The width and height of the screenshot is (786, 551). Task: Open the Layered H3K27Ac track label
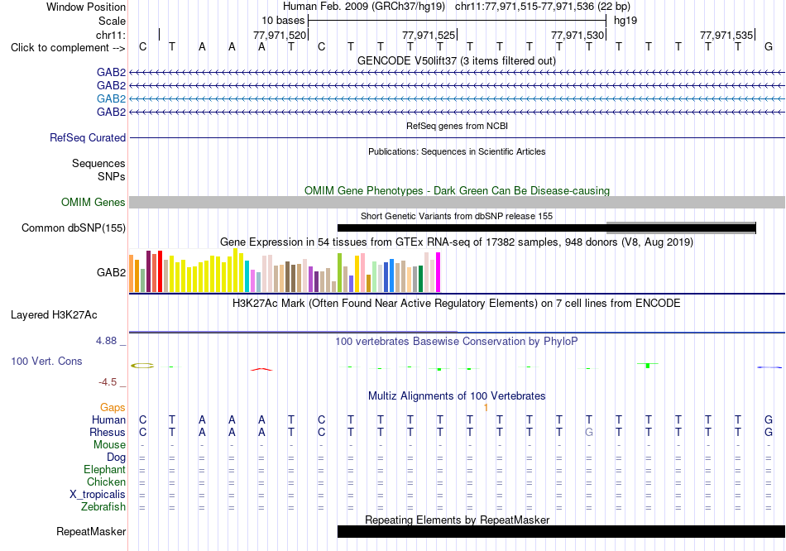click(x=54, y=315)
